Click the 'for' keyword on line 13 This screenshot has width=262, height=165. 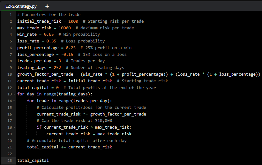pyautogui.click(x=21, y=94)
